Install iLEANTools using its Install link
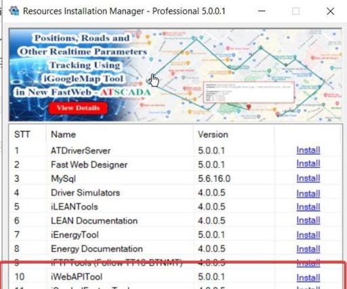Image resolution: width=347 pixels, height=289 pixels. tap(308, 207)
